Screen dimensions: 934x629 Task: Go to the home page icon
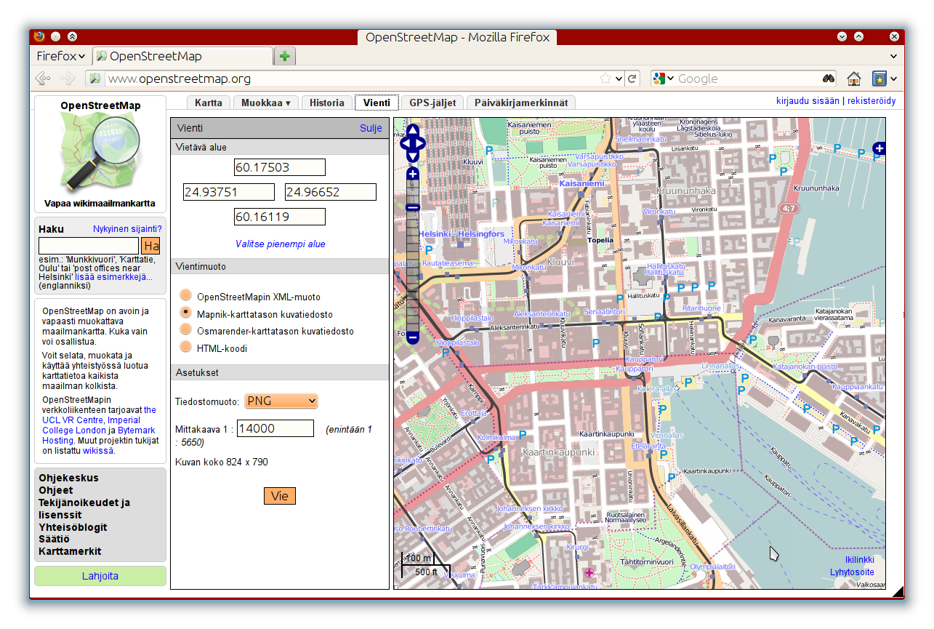(x=854, y=79)
